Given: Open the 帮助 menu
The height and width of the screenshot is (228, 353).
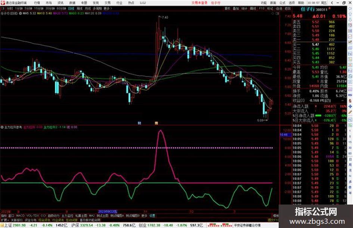Looking at the screenshot, I should pyautogui.click(x=301, y=3).
